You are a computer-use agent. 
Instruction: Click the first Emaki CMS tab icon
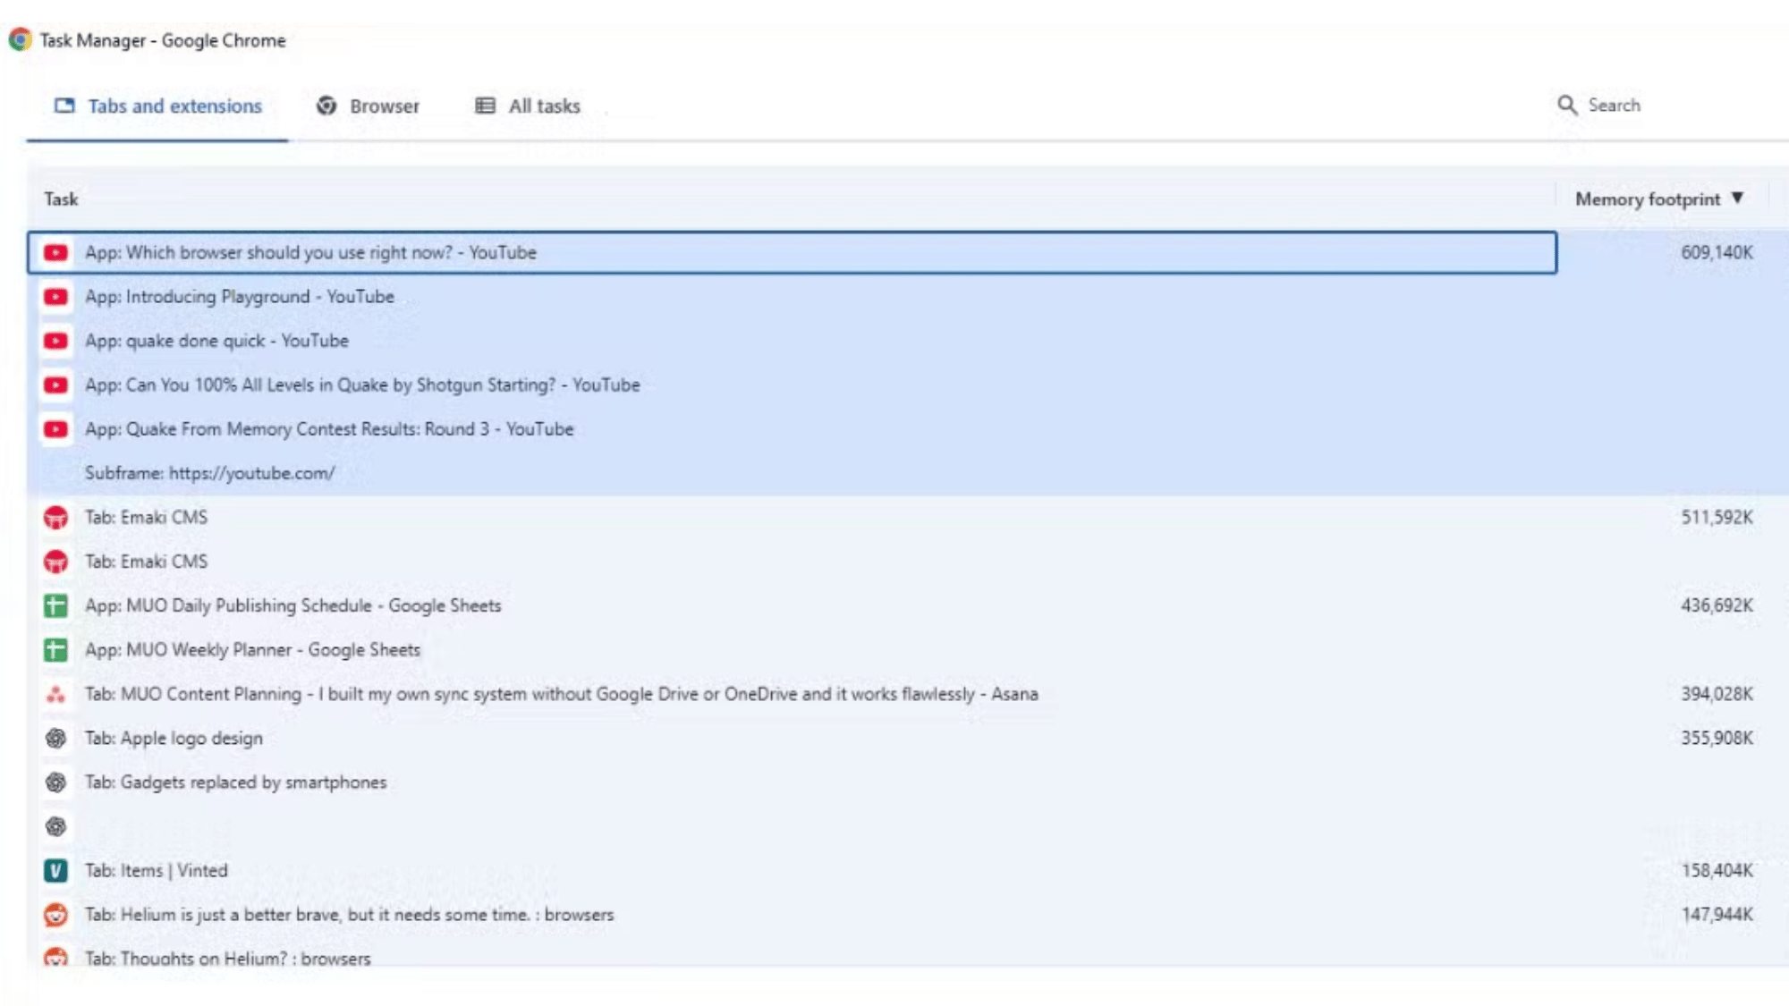coord(55,518)
